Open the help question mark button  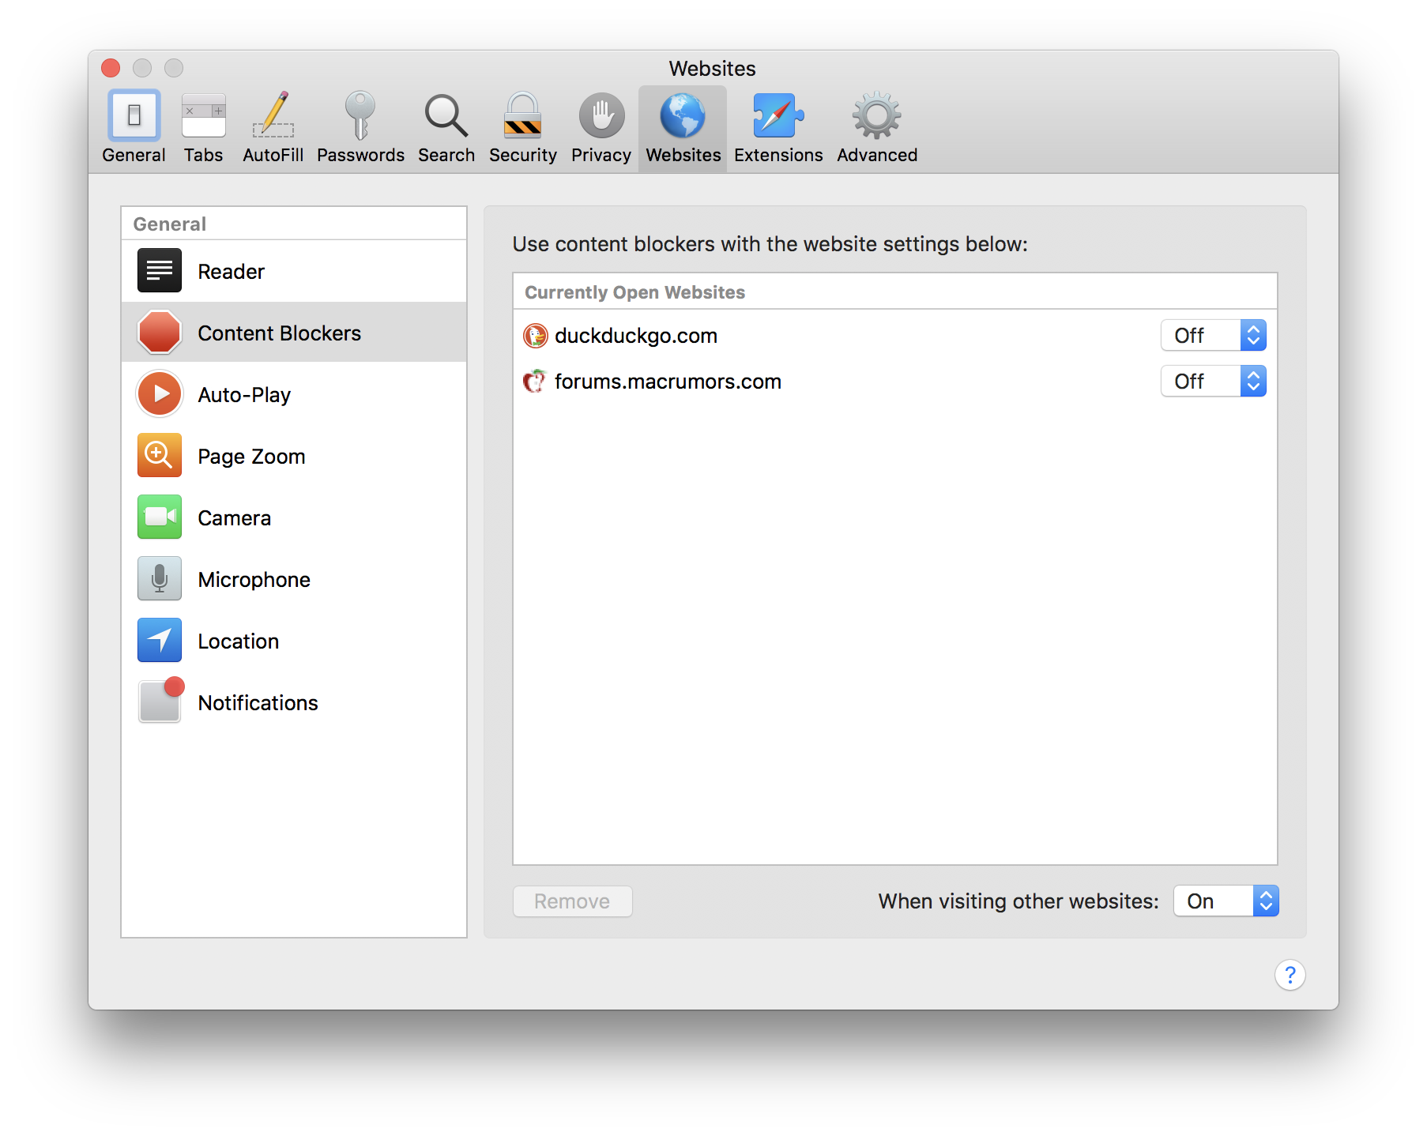pos(1290,975)
